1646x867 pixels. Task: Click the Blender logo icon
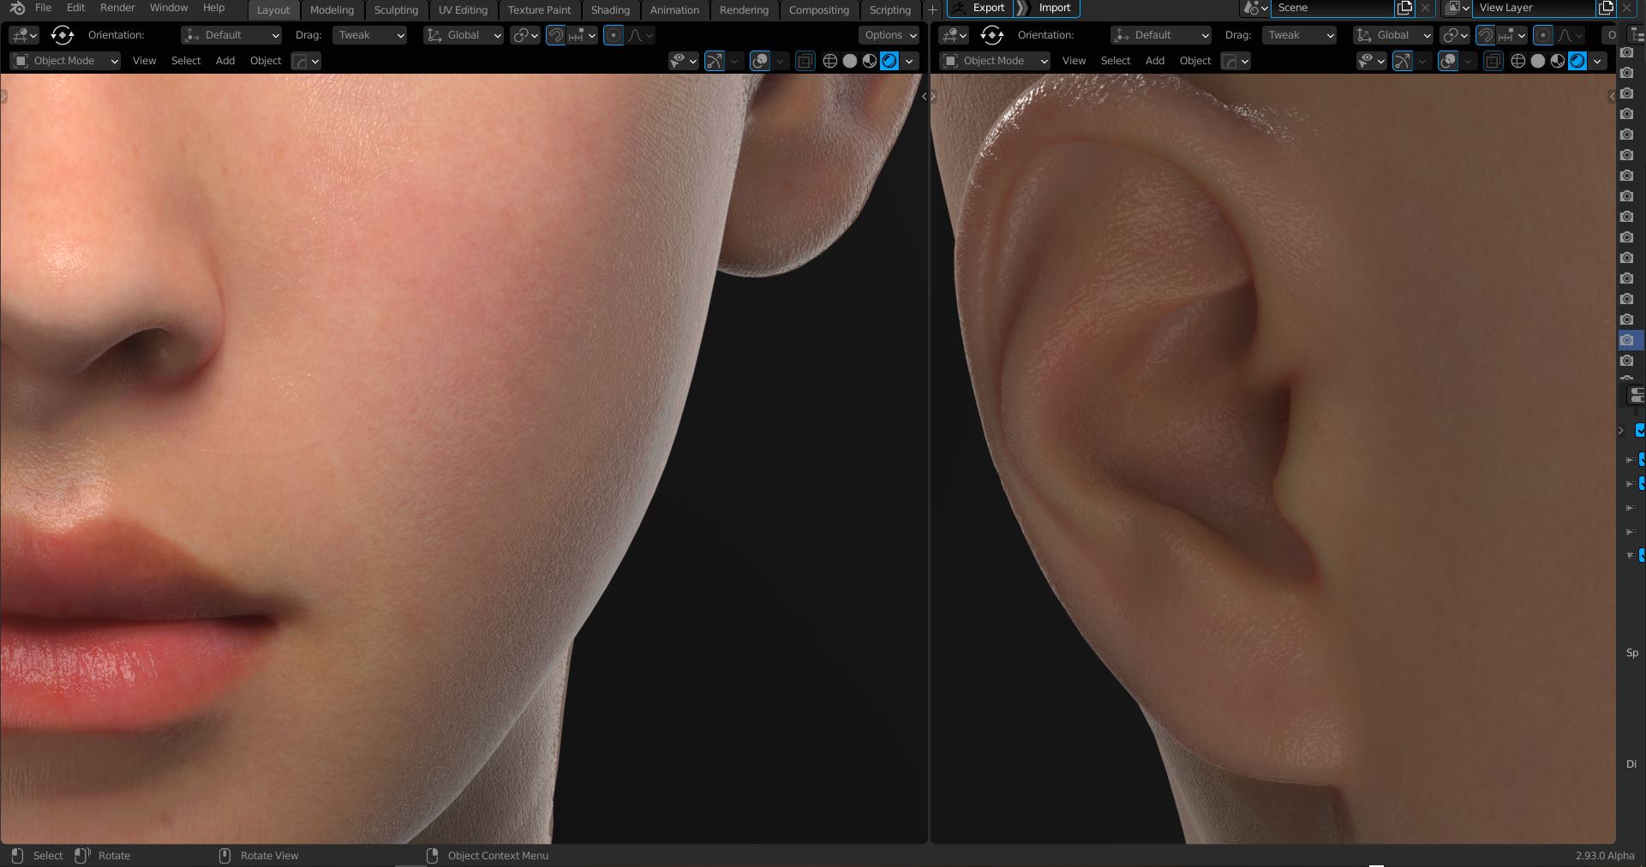click(x=17, y=8)
